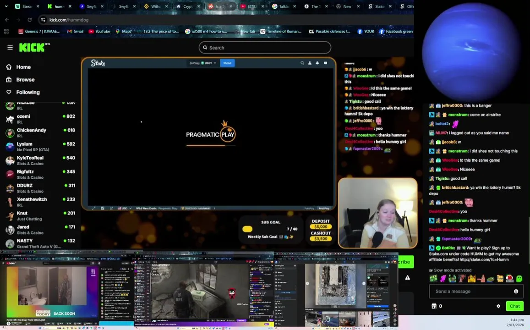Click the Sub Goal progress bar

247,229
